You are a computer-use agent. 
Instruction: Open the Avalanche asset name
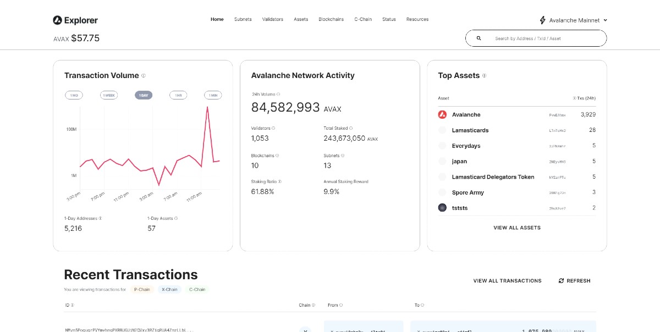click(466, 115)
